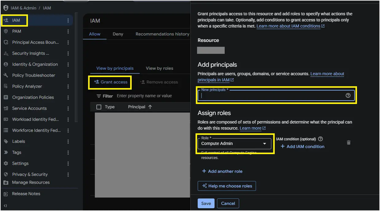
Task: Click the Manage Resources icon
Action: coord(6,183)
